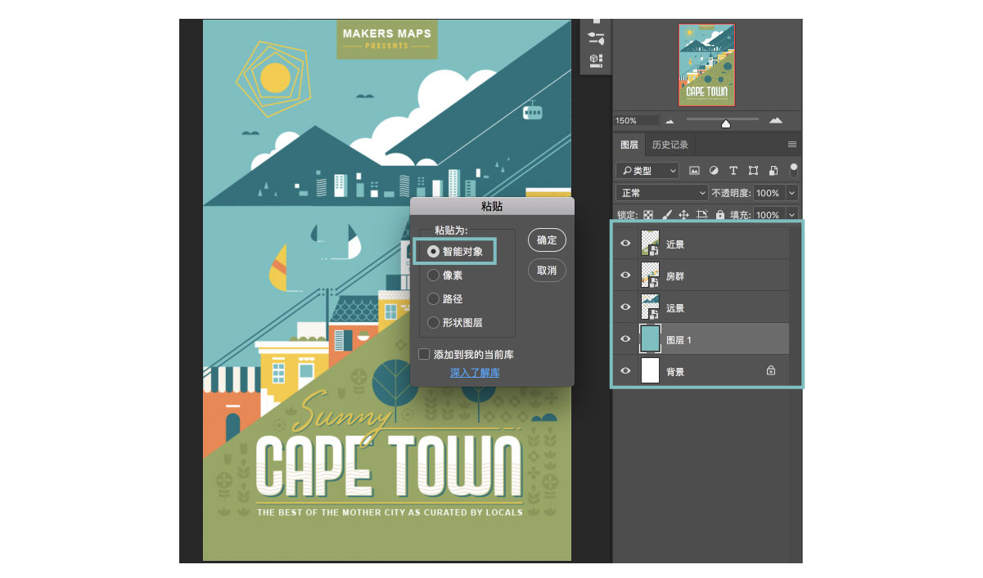Filter layers by type (T) icon
Screen dimensions: 983x578
[733, 171]
